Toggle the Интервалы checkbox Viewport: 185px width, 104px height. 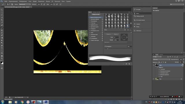tap(105, 47)
